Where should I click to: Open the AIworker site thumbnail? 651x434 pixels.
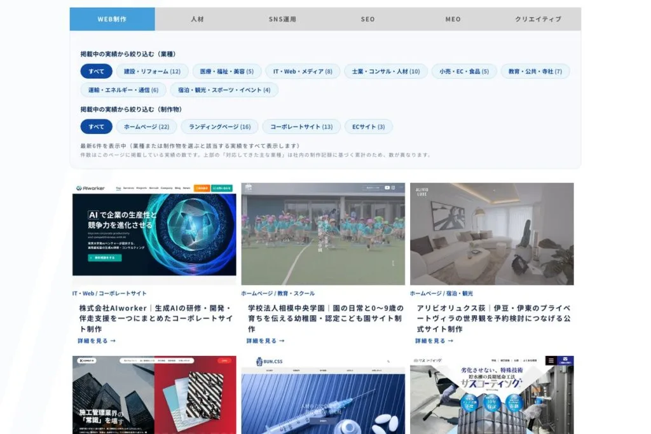(154, 234)
